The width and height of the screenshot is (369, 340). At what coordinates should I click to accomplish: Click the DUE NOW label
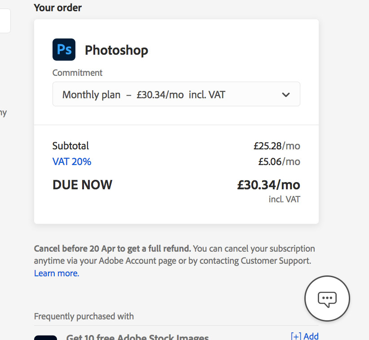(82, 184)
